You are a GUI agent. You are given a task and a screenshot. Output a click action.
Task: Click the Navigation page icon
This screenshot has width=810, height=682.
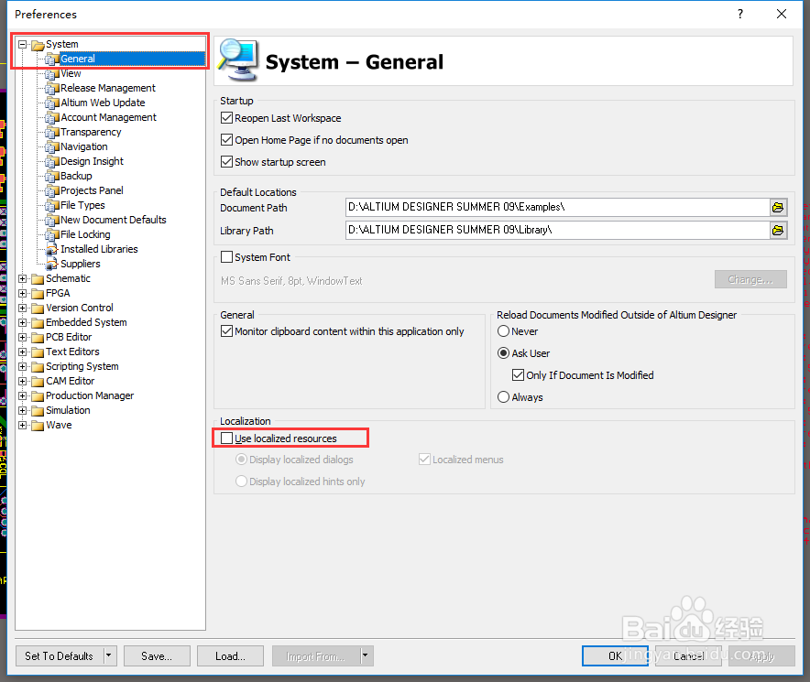pos(51,147)
